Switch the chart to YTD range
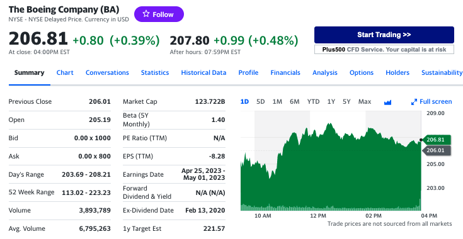 (313, 102)
